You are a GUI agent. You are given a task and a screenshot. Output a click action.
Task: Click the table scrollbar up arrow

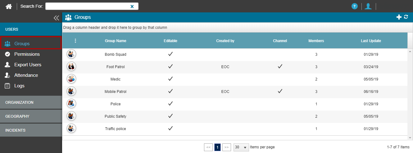click(x=410, y=51)
